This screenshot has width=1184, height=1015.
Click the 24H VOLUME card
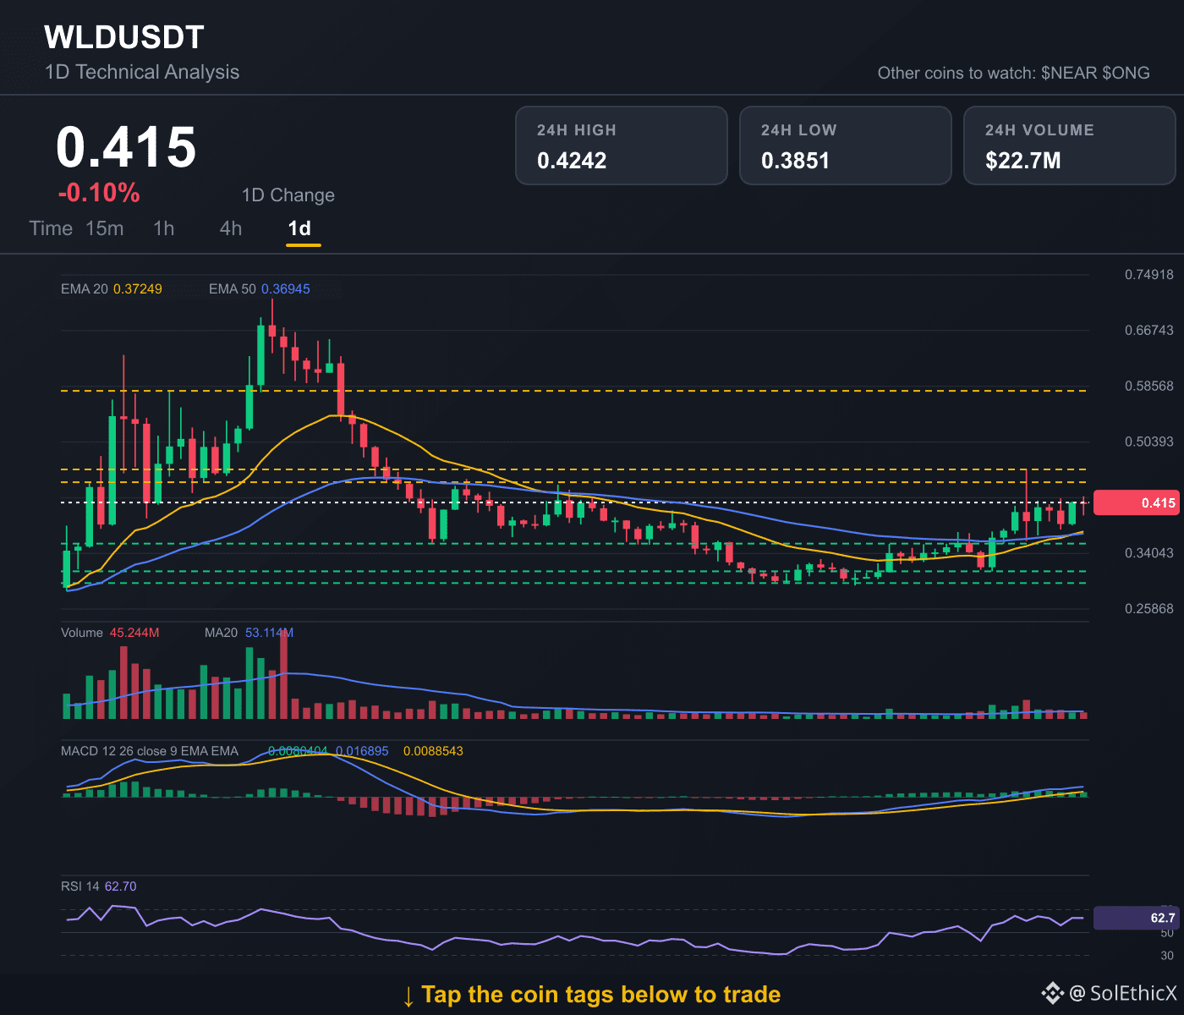(1070, 145)
